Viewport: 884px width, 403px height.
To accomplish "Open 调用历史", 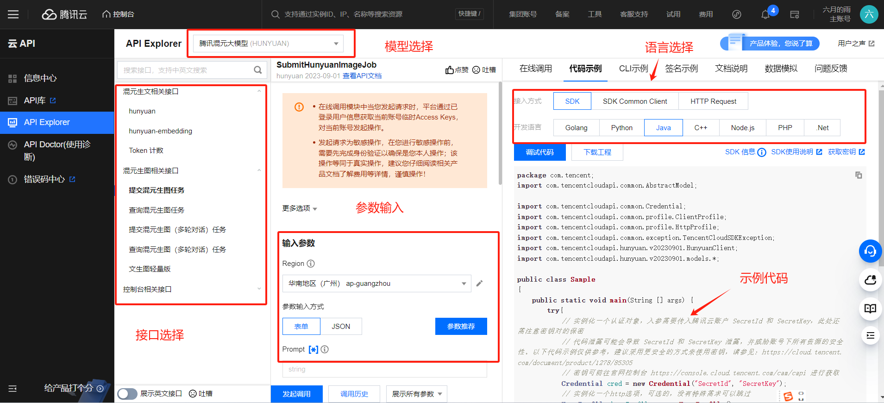I will [x=354, y=394].
